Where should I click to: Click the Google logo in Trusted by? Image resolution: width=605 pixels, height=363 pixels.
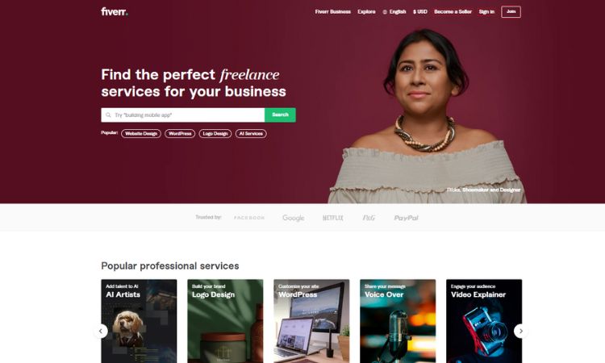(x=294, y=218)
